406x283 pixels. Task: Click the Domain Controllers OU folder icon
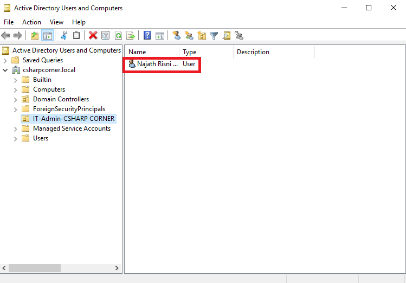(x=25, y=99)
